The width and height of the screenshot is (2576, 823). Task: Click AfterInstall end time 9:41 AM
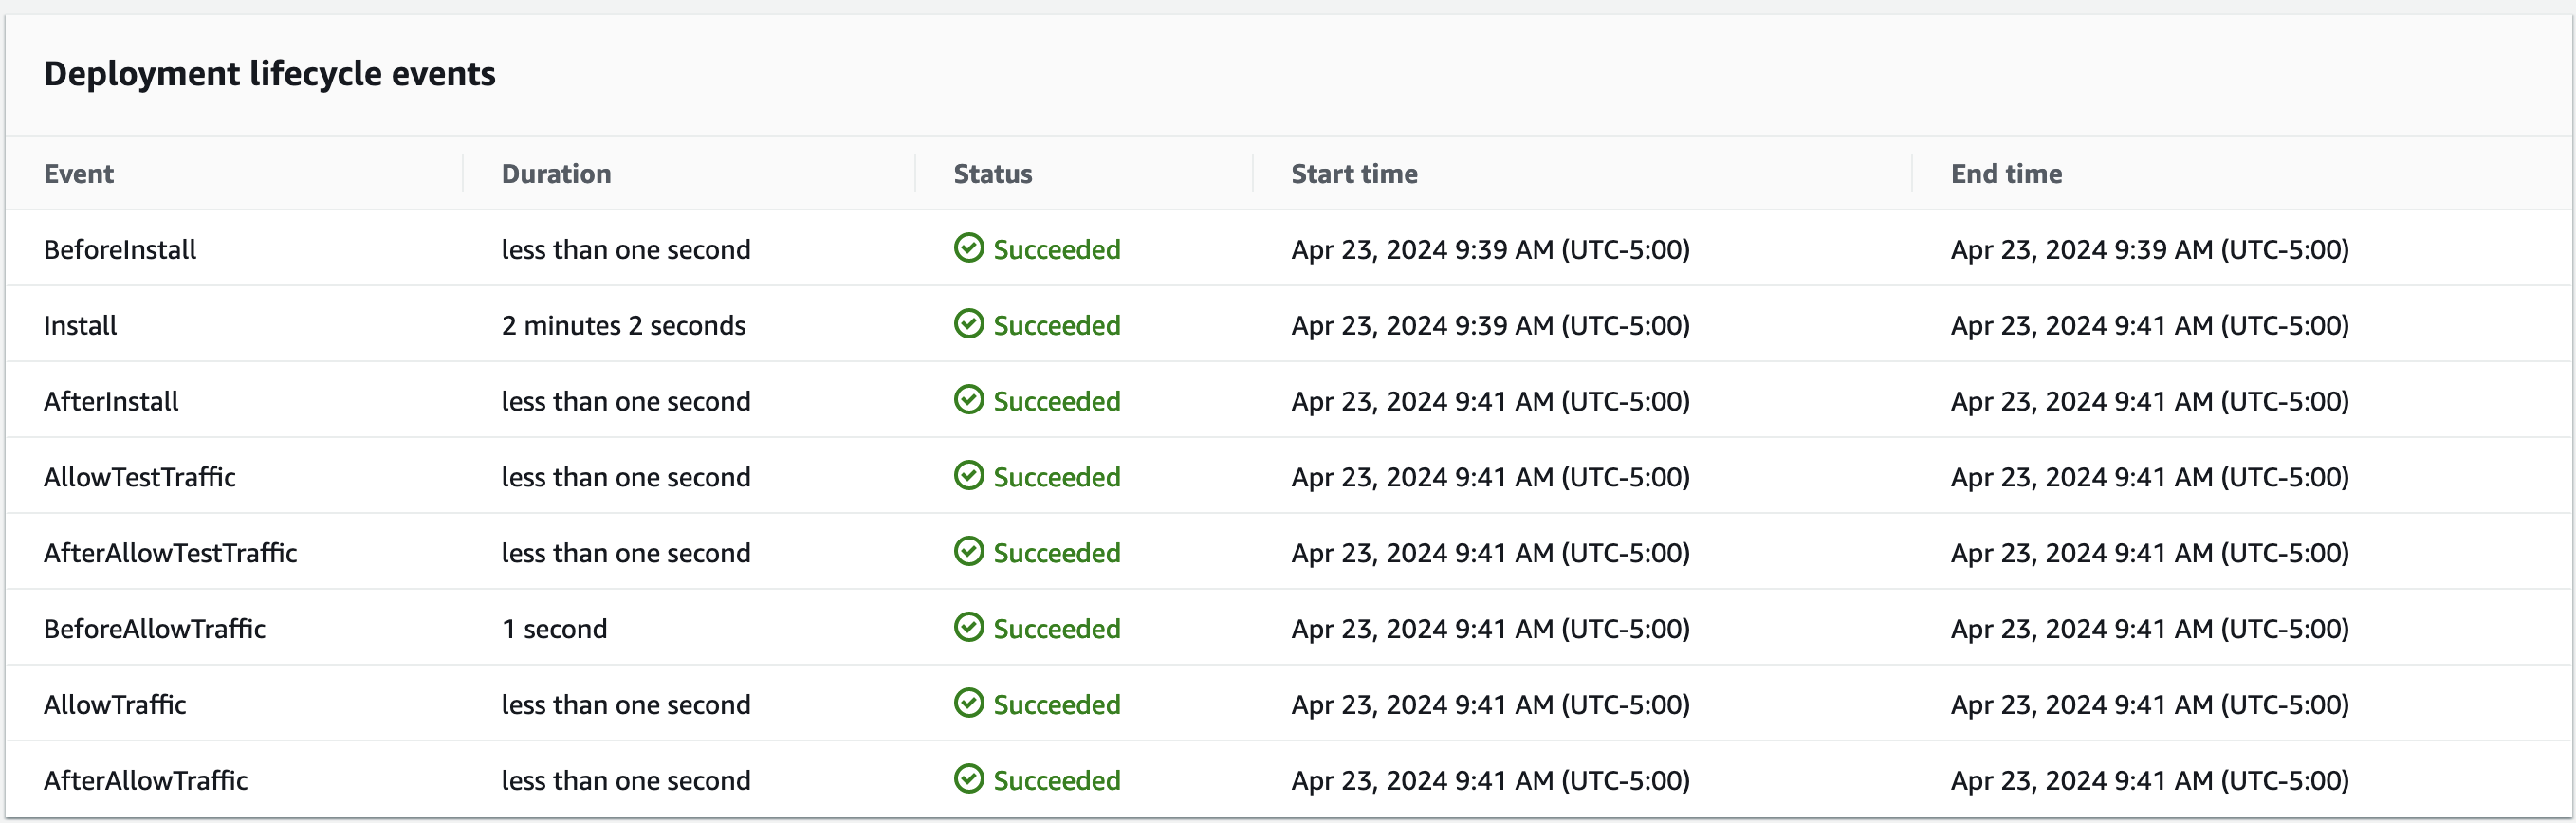pyautogui.click(x=2150, y=402)
